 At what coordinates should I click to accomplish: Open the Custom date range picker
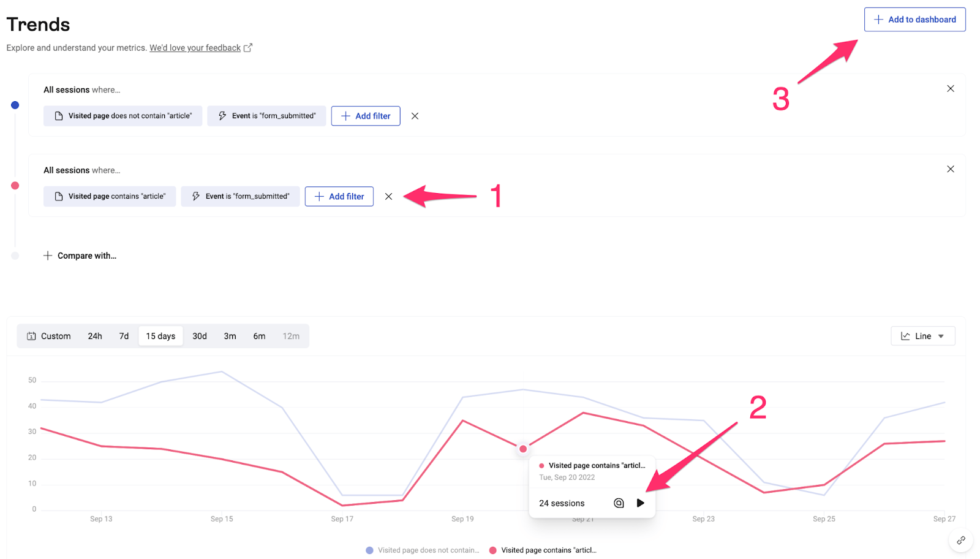coord(55,336)
